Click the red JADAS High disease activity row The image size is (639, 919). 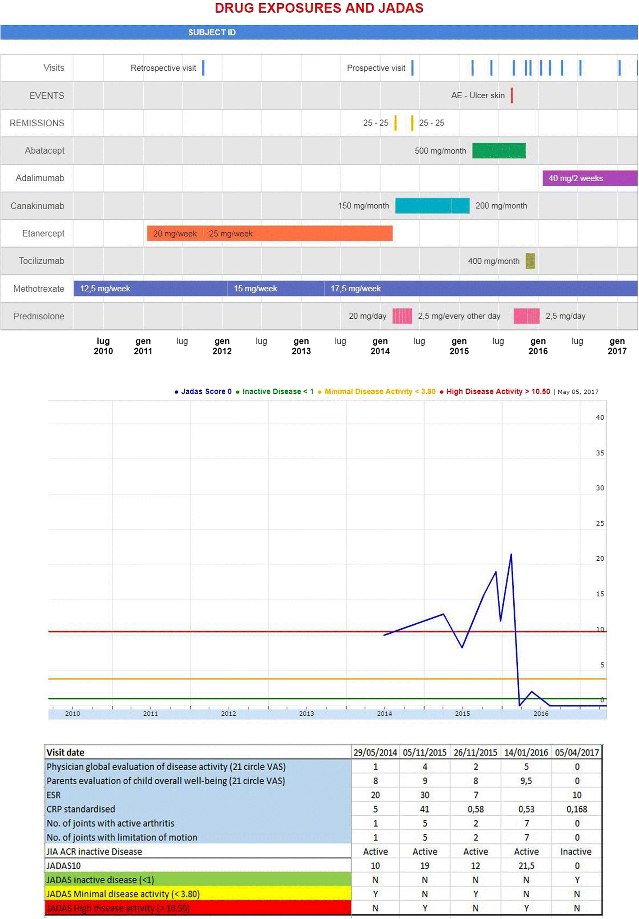198,908
